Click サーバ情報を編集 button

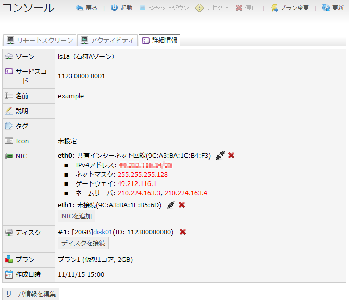(x=31, y=294)
